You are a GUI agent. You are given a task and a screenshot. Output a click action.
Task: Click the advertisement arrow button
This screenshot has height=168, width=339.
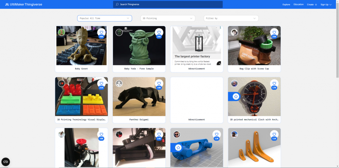click(219, 64)
